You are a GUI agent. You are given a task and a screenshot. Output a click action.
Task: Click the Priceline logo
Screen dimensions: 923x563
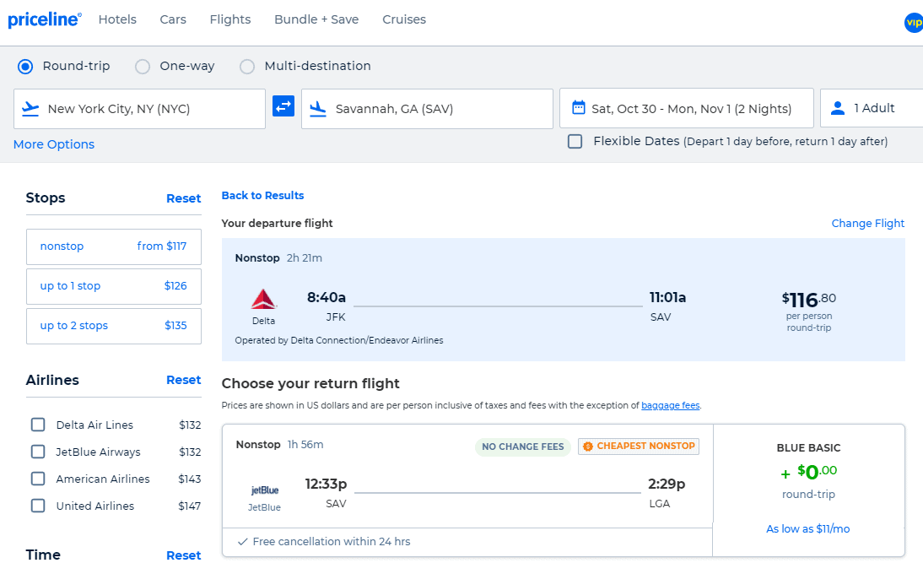45,19
